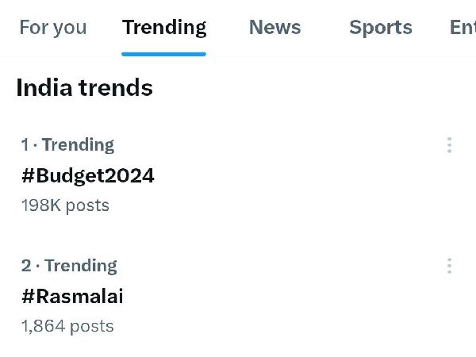Select the Trending tab
Viewport: 476px width, 357px height.
164,28
